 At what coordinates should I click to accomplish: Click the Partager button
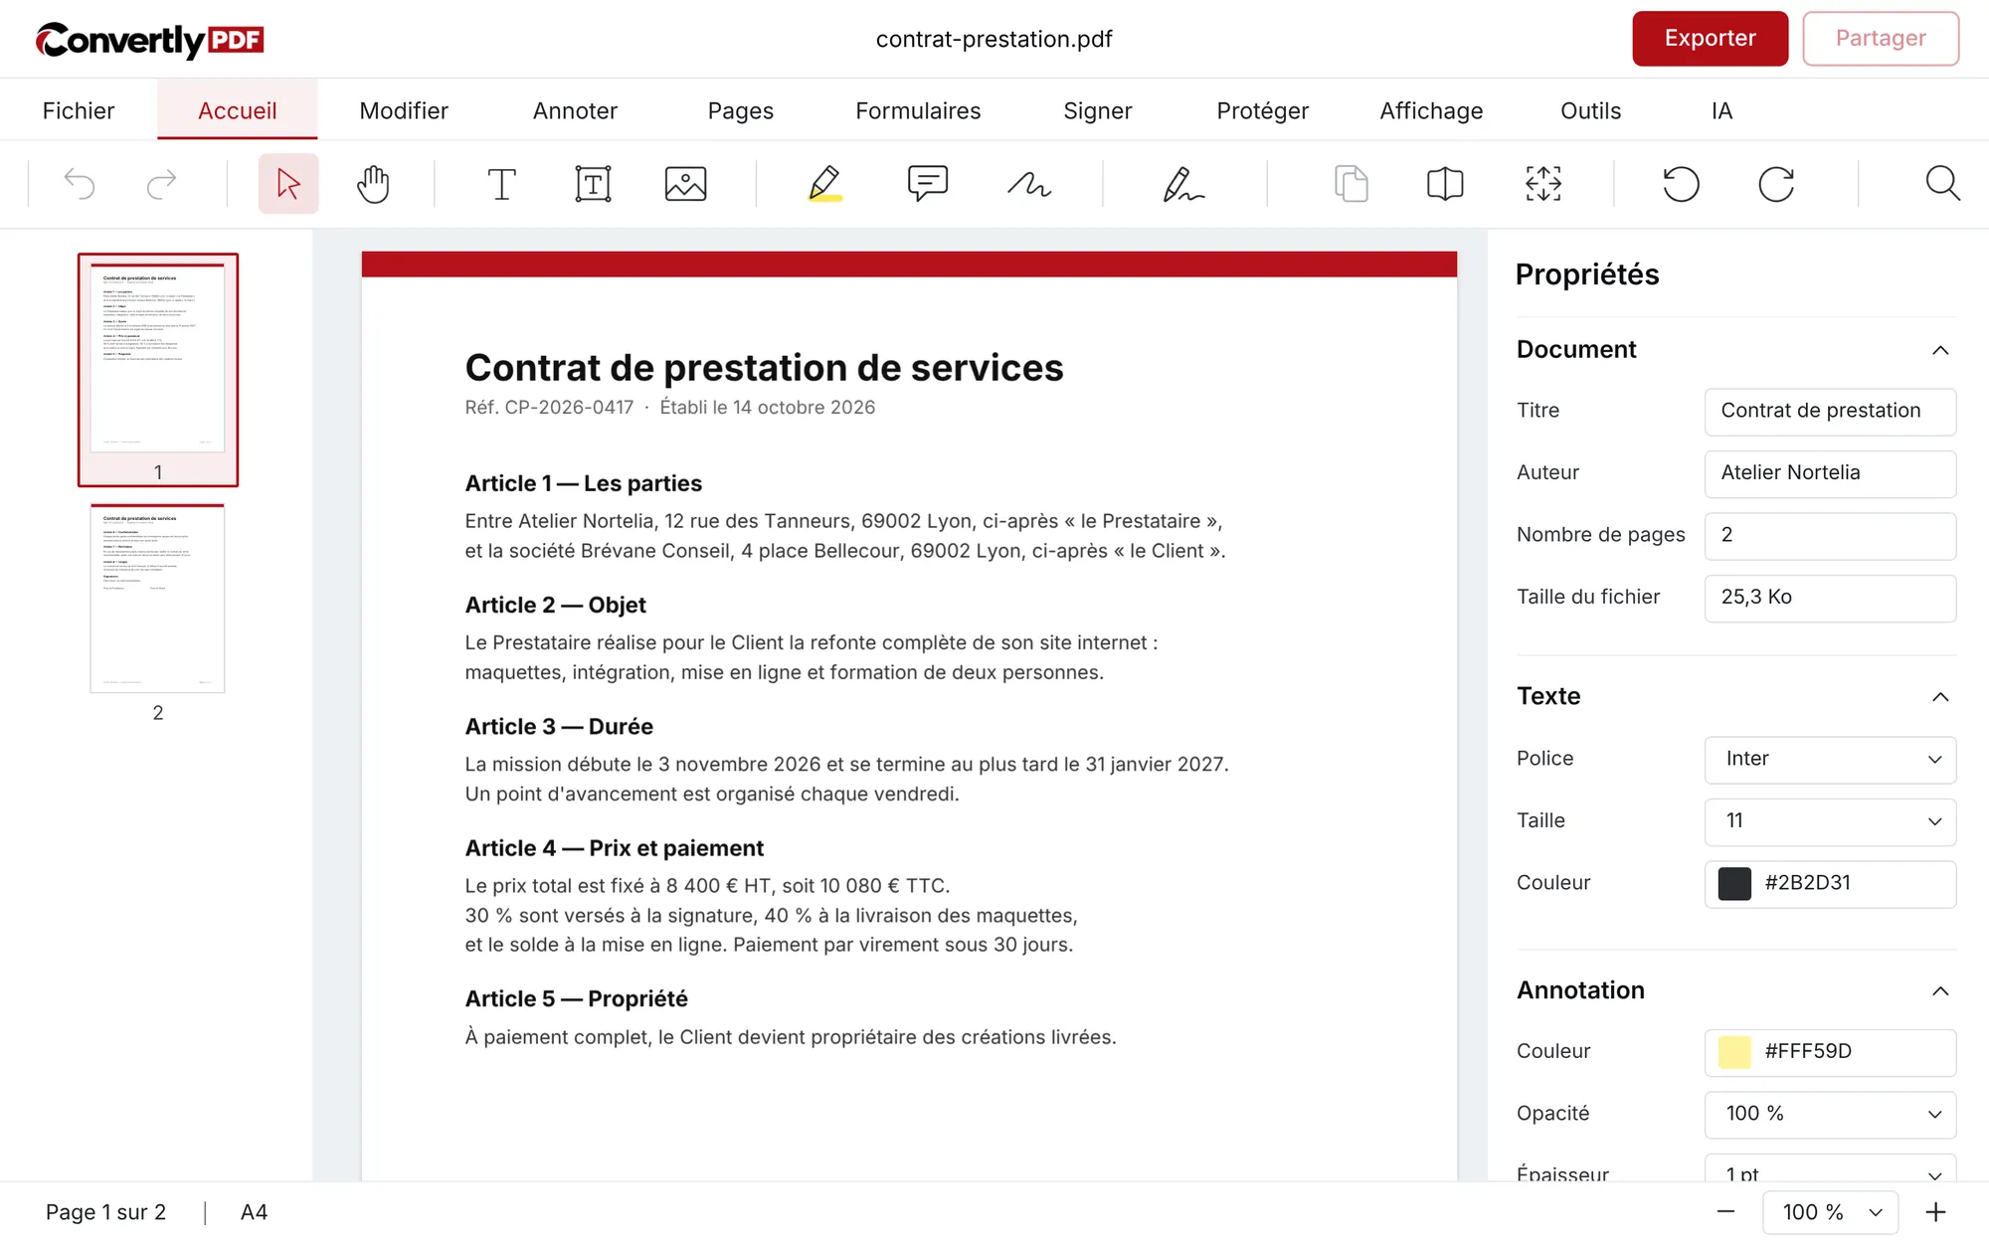(1881, 39)
